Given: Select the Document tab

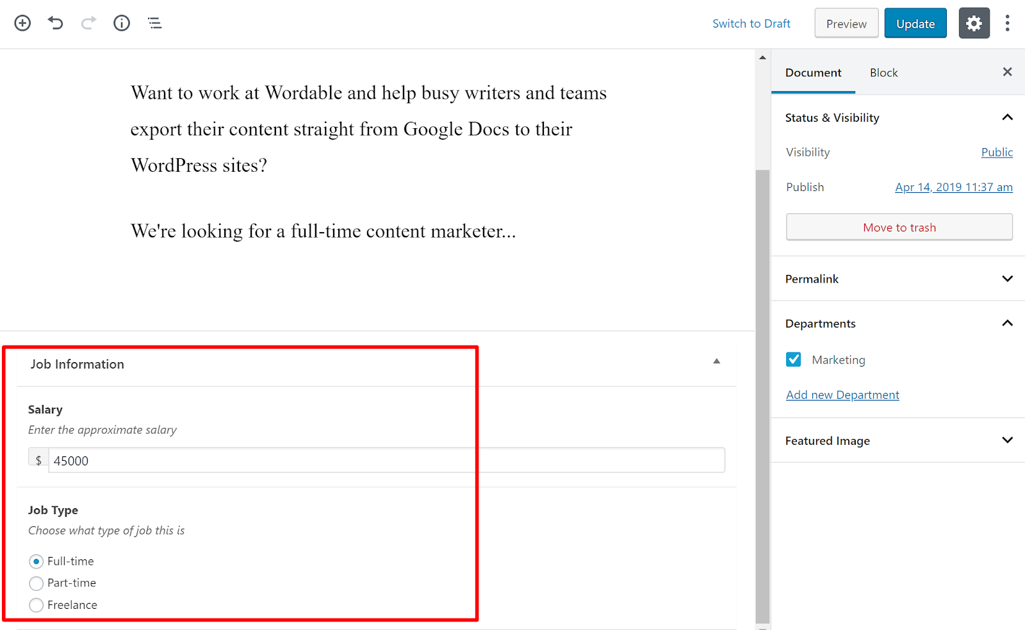Looking at the screenshot, I should pos(812,72).
